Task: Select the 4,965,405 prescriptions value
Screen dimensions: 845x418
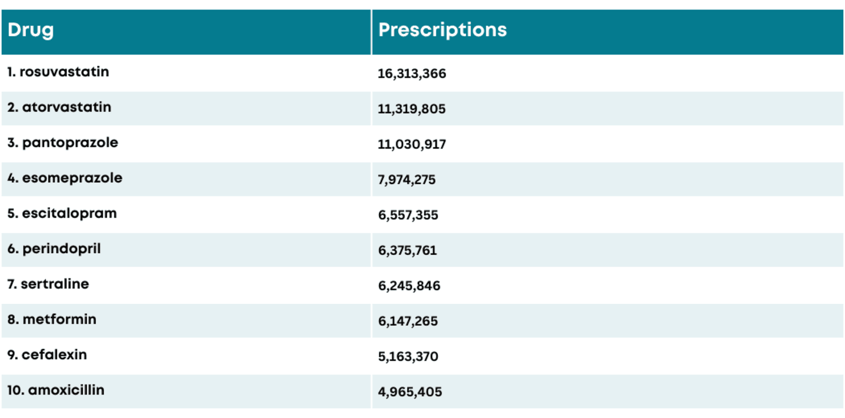Action: click(x=410, y=392)
